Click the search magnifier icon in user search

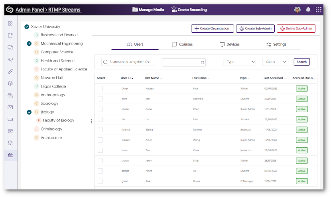[x=105, y=62]
